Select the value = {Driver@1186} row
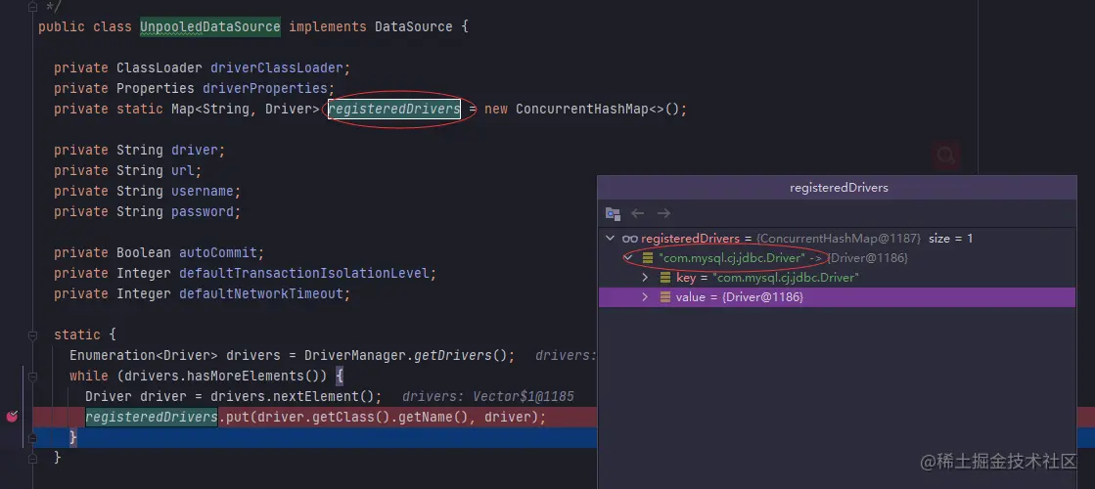1095x489 pixels. coord(837,297)
